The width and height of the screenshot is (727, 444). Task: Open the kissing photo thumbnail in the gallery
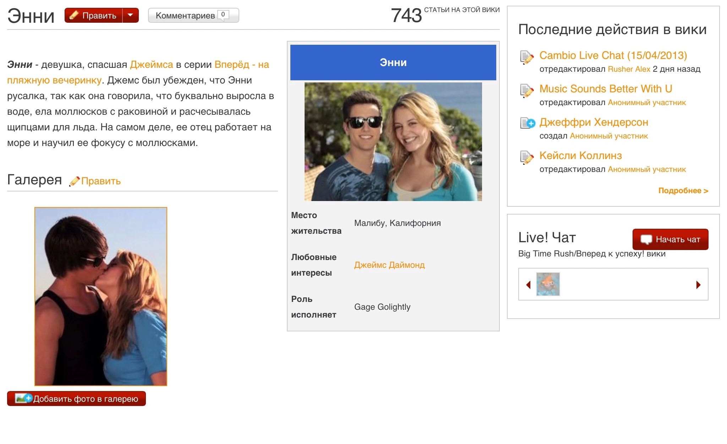point(101,297)
